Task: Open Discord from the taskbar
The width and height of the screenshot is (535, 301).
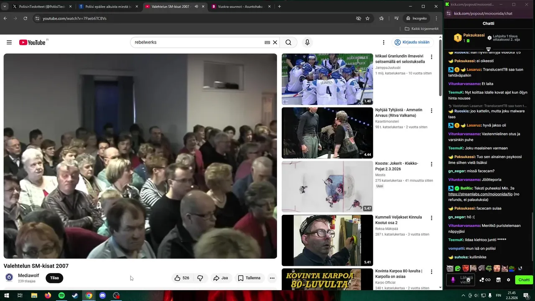Action: [102, 296]
